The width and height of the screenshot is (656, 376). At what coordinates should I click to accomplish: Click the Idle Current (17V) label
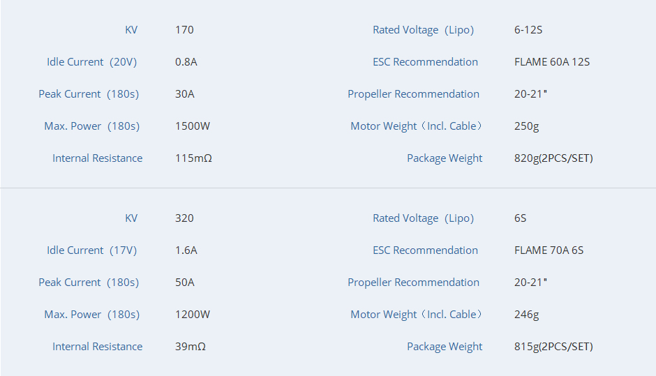pyautogui.click(x=91, y=250)
